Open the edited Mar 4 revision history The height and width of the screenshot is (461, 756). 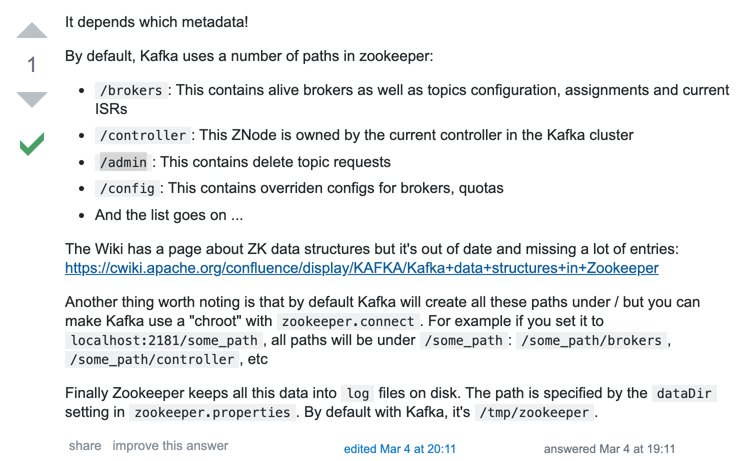[x=400, y=448]
